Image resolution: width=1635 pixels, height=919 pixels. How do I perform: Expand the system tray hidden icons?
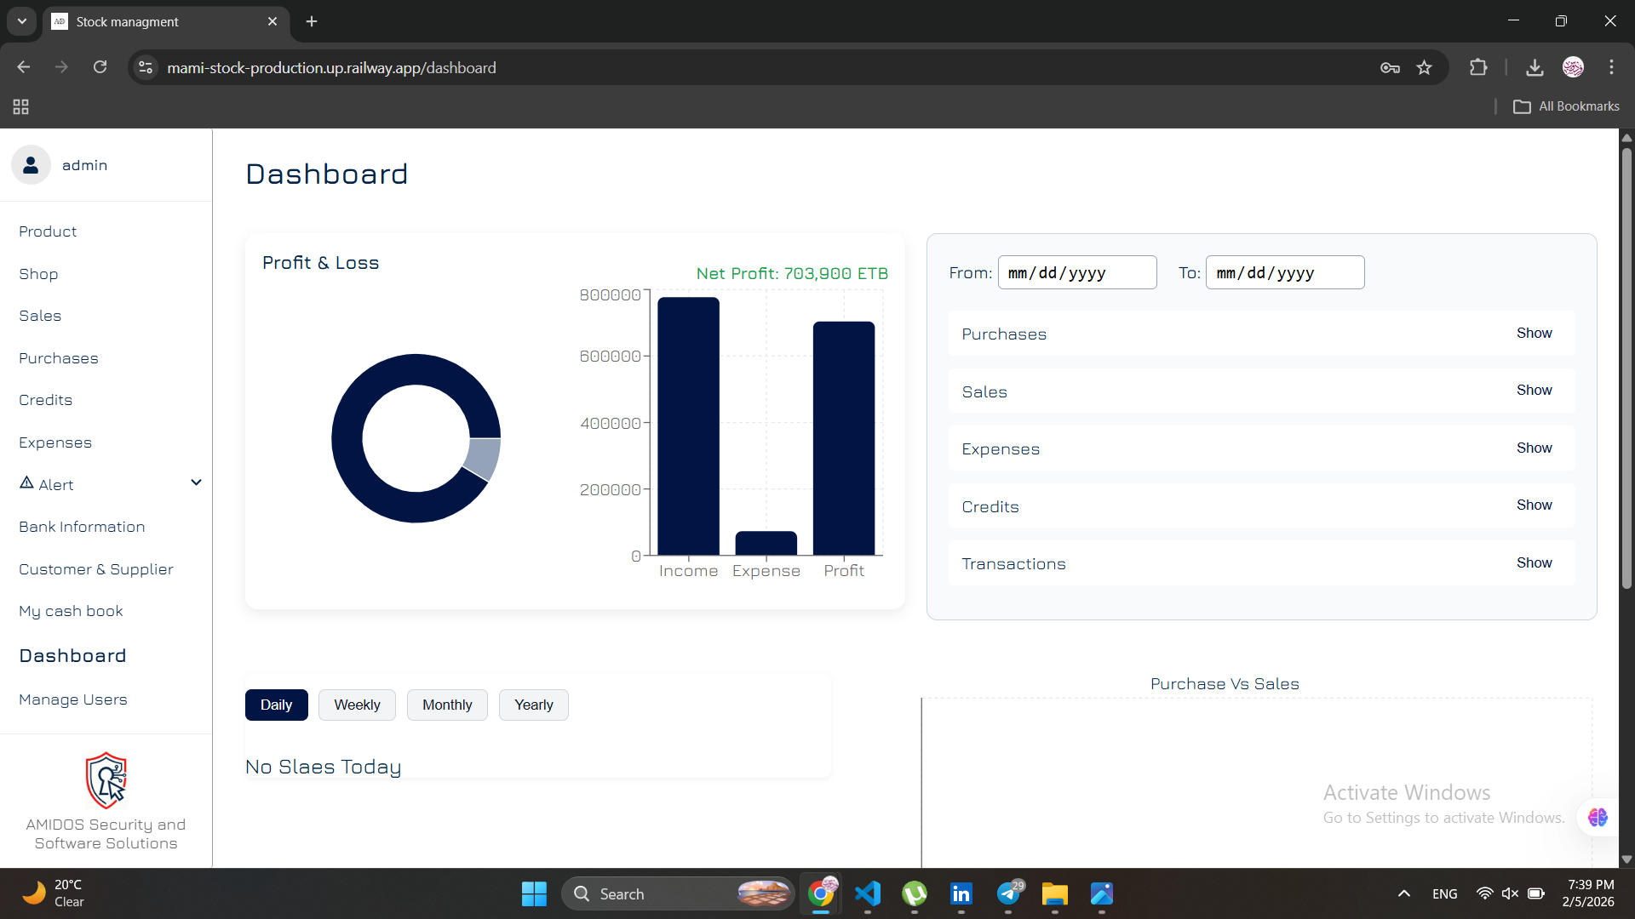coord(1404,893)
